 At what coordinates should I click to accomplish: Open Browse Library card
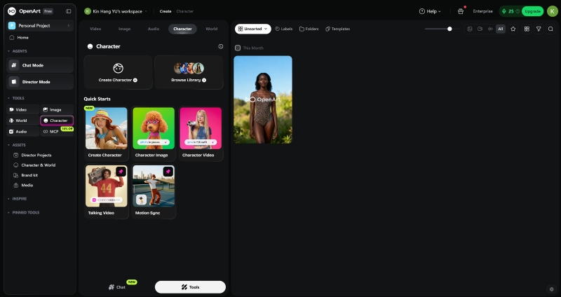[x=189, y=72]
